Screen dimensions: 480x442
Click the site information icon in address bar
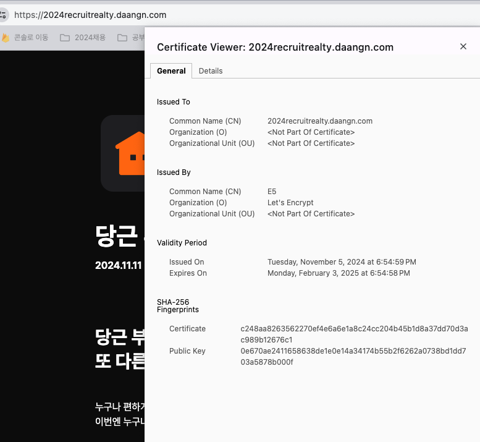[3, 15]
